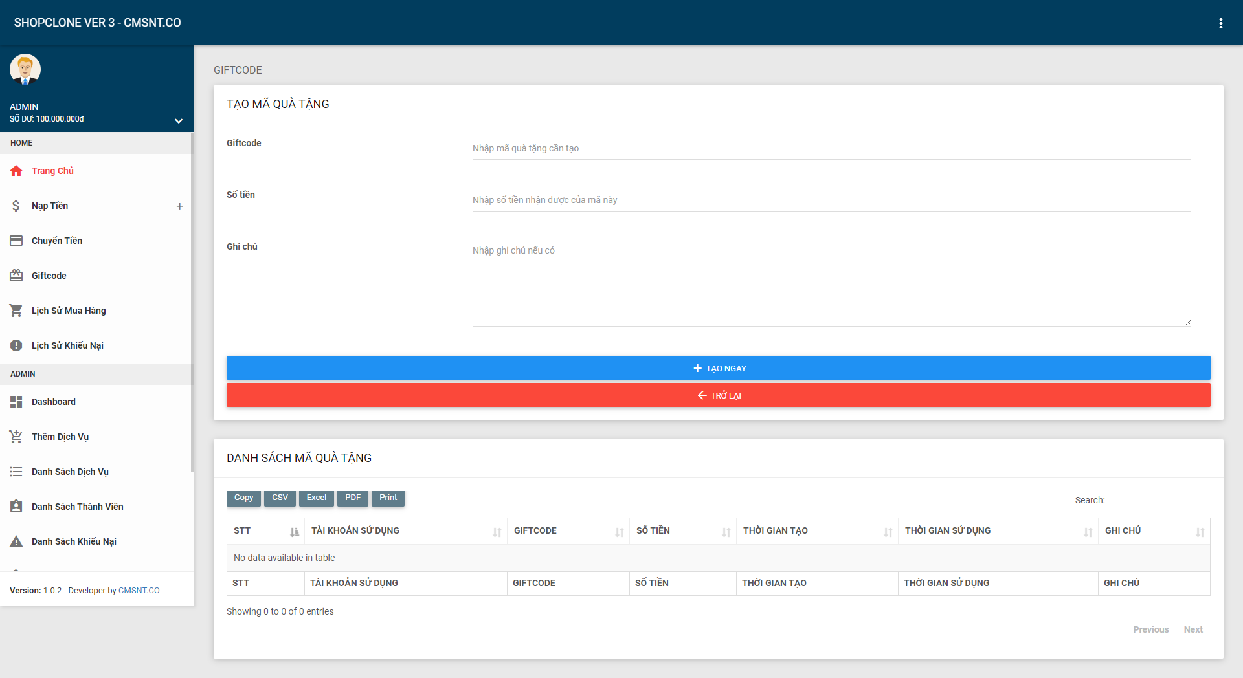The image size is (1243, 678).
Task: Export table as CSV
Action: pyautogui.click(x=280, y=498)
